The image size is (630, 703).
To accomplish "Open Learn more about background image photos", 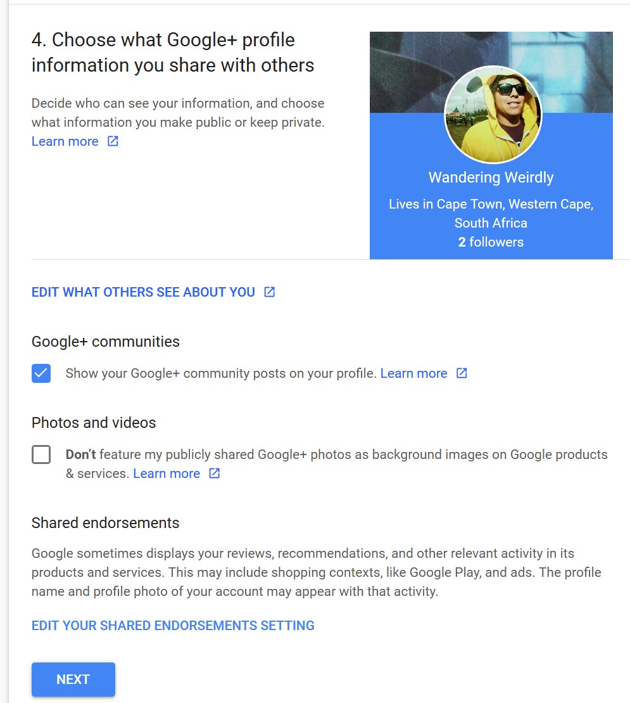I will pos(167,474).
